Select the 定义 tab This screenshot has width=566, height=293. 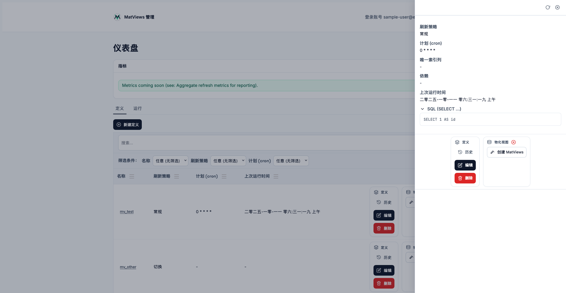[x=120, y=108]
